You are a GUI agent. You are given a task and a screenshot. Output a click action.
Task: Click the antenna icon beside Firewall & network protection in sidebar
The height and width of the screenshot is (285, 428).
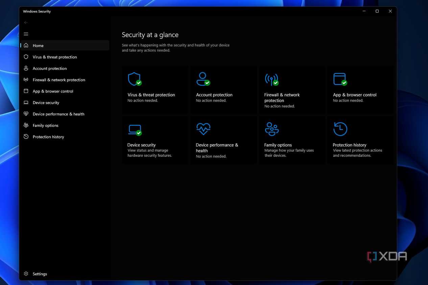(26, 80)
